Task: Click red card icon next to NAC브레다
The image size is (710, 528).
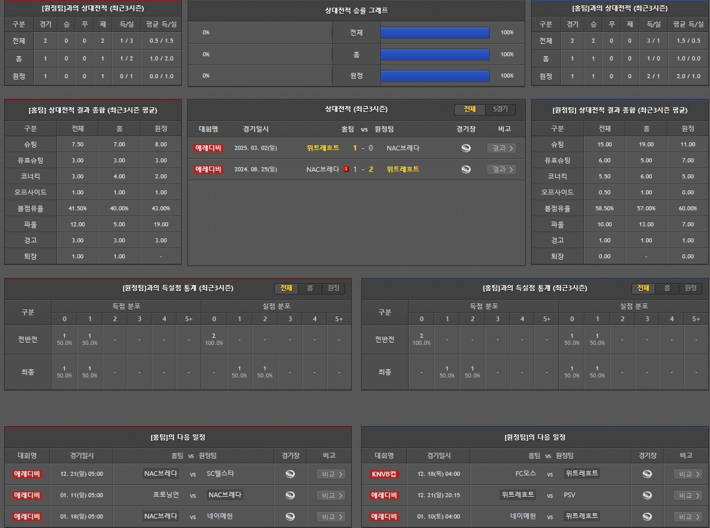Action: pos(346,169)
